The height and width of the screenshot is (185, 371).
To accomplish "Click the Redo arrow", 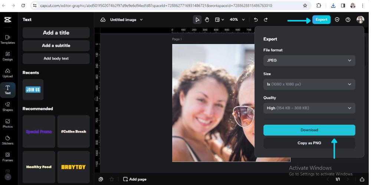I will [266, 20].
